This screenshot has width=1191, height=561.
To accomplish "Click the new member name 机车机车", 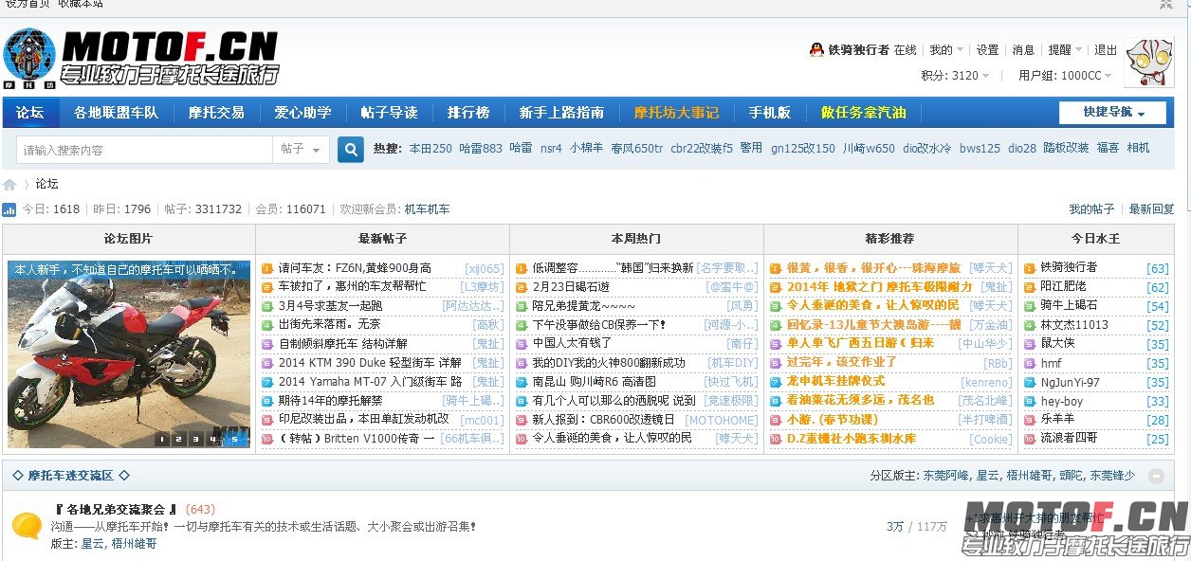I will pos(427,209).
